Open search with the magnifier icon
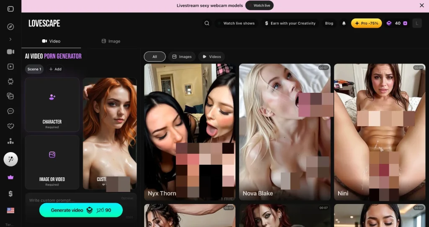Image resolution: width=429 pixels, height=227 pixels. click(207, 23)
